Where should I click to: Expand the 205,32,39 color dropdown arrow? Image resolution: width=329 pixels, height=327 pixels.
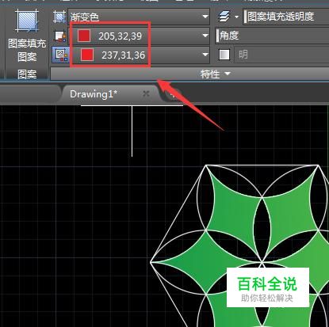[x=205, y=36]
